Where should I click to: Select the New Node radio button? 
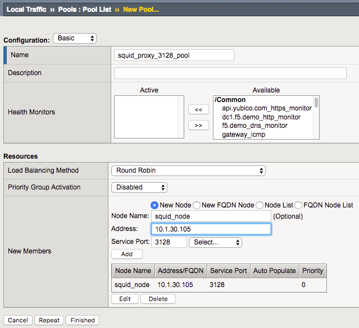pyautogui.click(x=154, y=205)
